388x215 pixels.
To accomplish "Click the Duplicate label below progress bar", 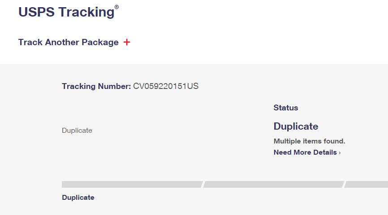I will (x=78, y=198).
